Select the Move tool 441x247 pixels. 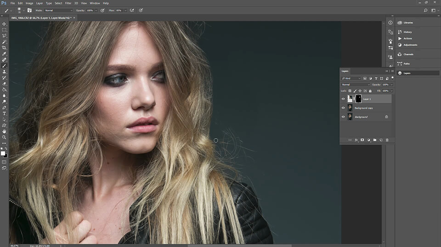coord(4,23)
